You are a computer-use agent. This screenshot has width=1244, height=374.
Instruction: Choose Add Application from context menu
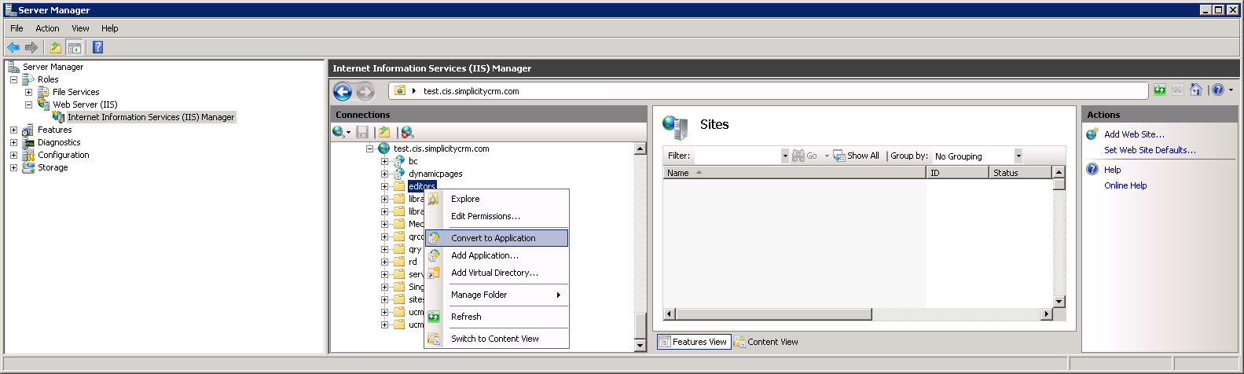click(x=497, y=255)
